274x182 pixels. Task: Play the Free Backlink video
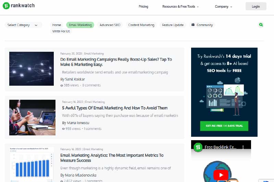coord(221,175)
